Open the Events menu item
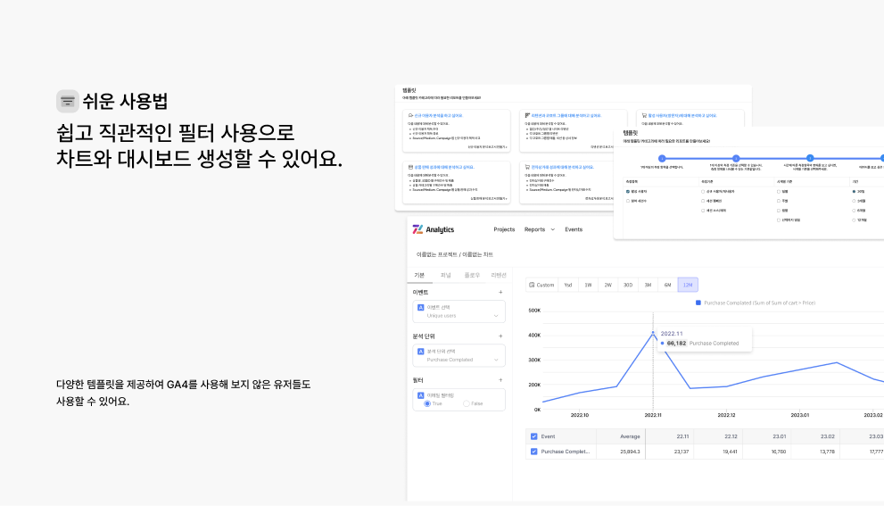 (574, 229)
